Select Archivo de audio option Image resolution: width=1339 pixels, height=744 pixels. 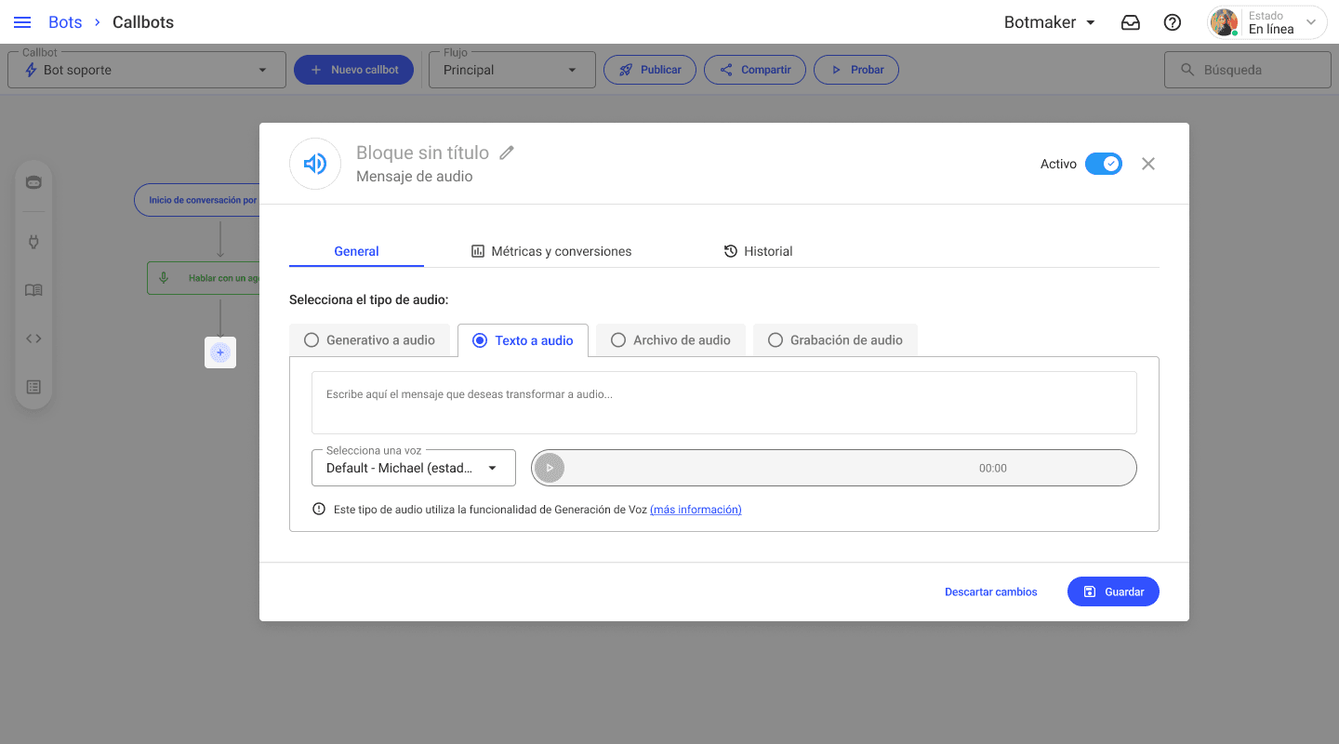pyautogui.click(x=670, y=340)
